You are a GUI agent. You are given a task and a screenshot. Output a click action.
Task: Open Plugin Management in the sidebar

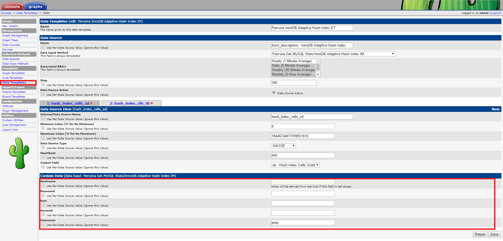15,111
